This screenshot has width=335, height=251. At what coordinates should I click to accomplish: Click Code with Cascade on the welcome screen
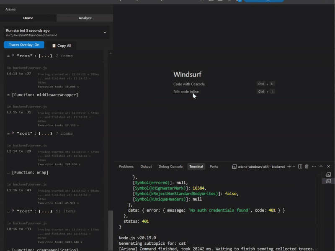[189, 84]
